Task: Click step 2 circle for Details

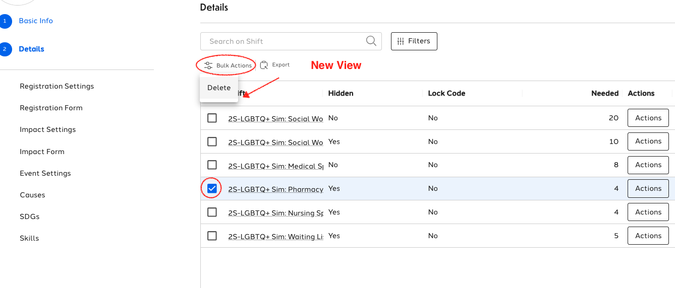Action: pyautogui.click(x=5, y=49)
